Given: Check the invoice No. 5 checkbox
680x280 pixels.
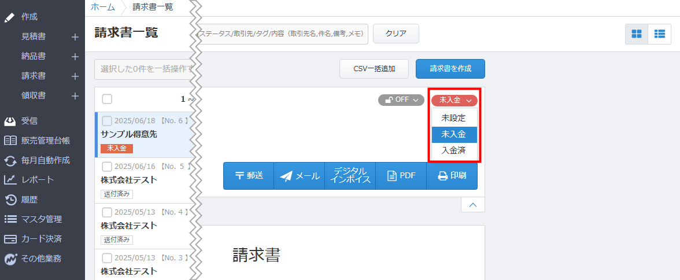Looking at the screenshot, I should click(107, 167).
